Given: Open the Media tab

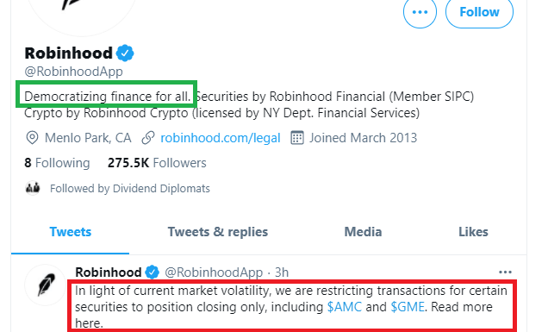Looking at the screenshot, I should [363, 232].
